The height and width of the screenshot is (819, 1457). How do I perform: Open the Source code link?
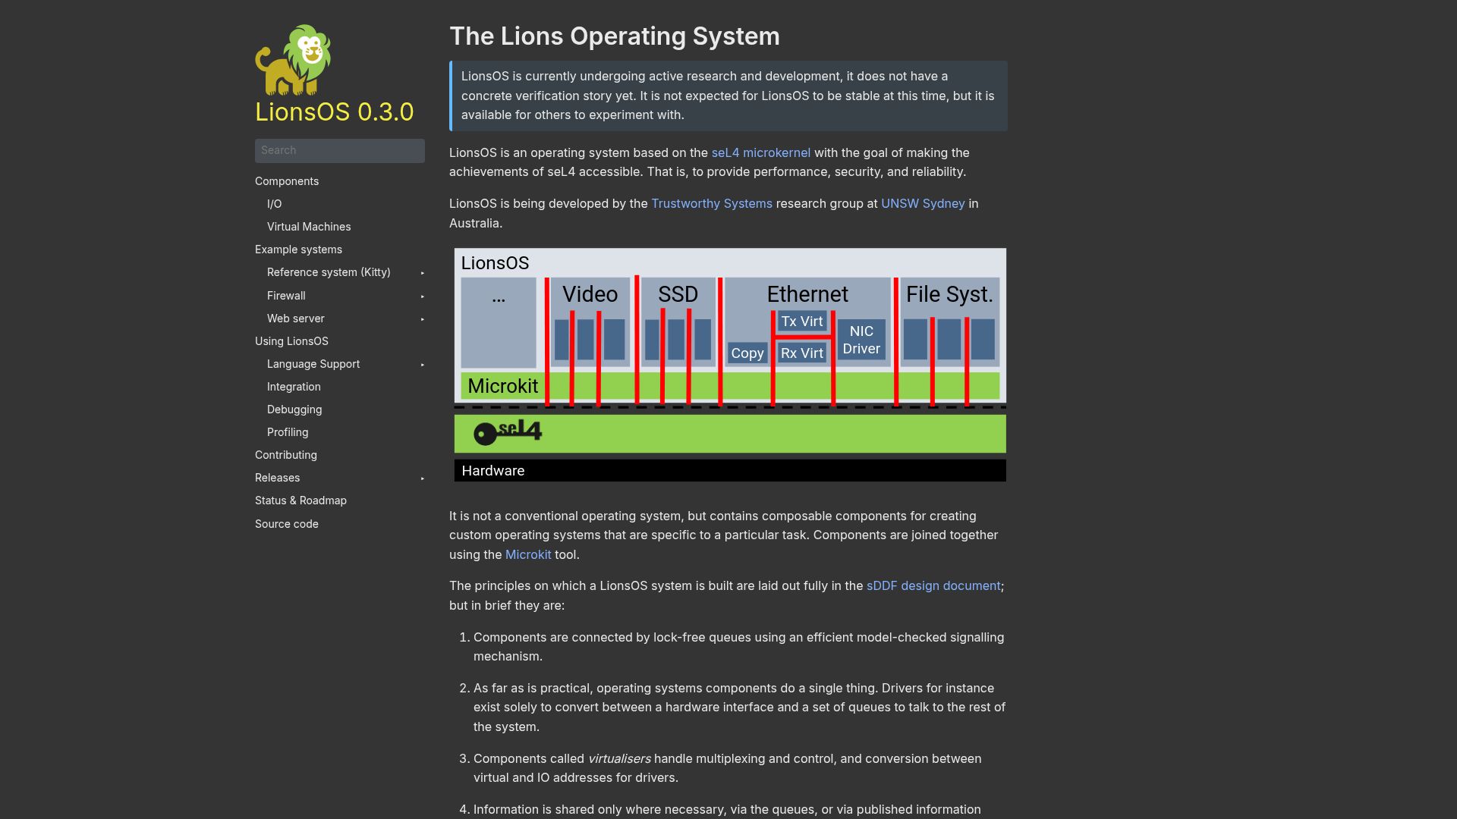[x=287, y=524]
